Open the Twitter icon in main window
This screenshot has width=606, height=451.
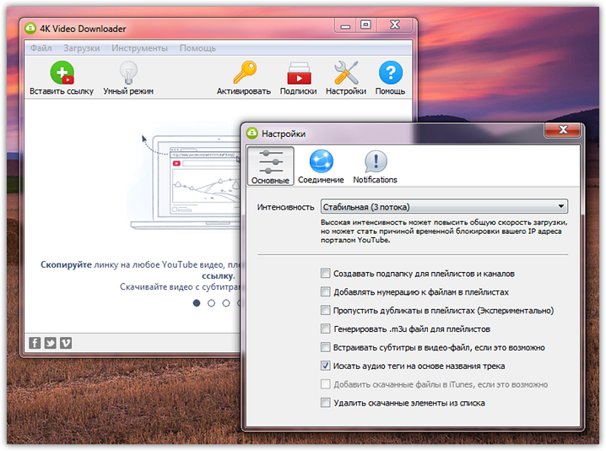51,343
